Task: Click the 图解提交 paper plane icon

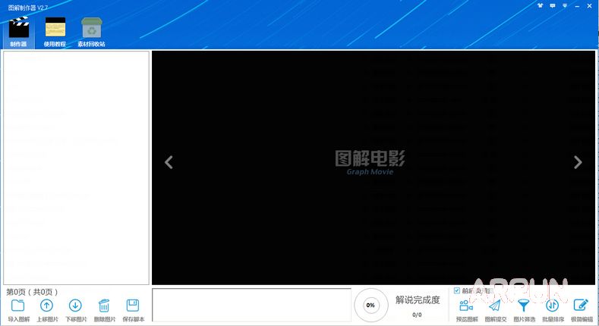Action: point(494,306)
